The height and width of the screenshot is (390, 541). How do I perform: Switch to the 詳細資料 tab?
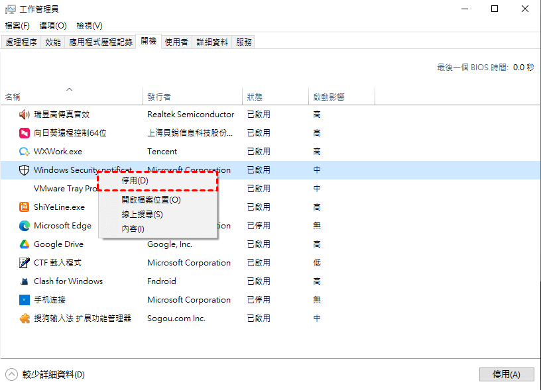[x=212, y=42]
